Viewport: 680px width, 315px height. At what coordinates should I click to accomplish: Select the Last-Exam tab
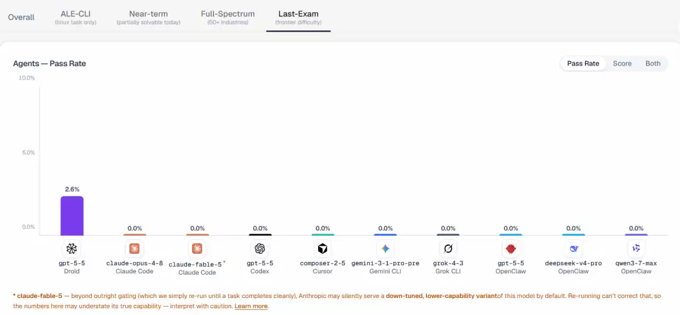click(x=298, y=18)
